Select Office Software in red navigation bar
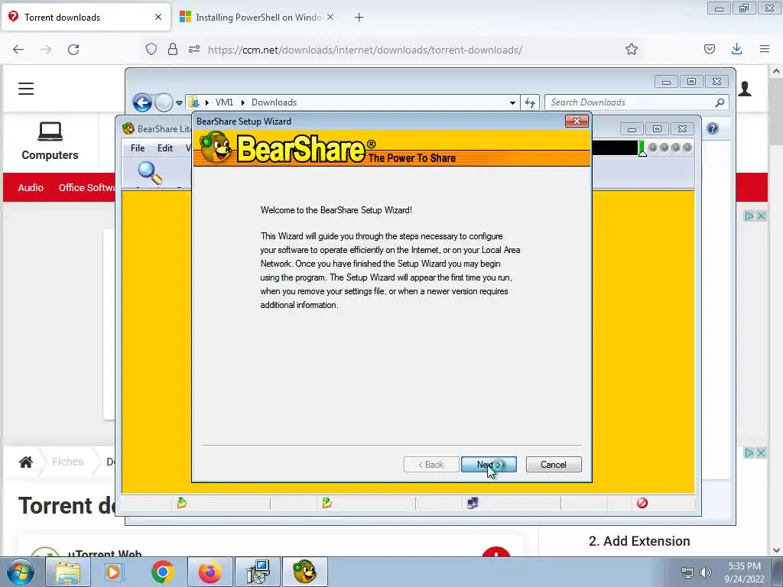 pyautogui.click(x=86, y=188)
